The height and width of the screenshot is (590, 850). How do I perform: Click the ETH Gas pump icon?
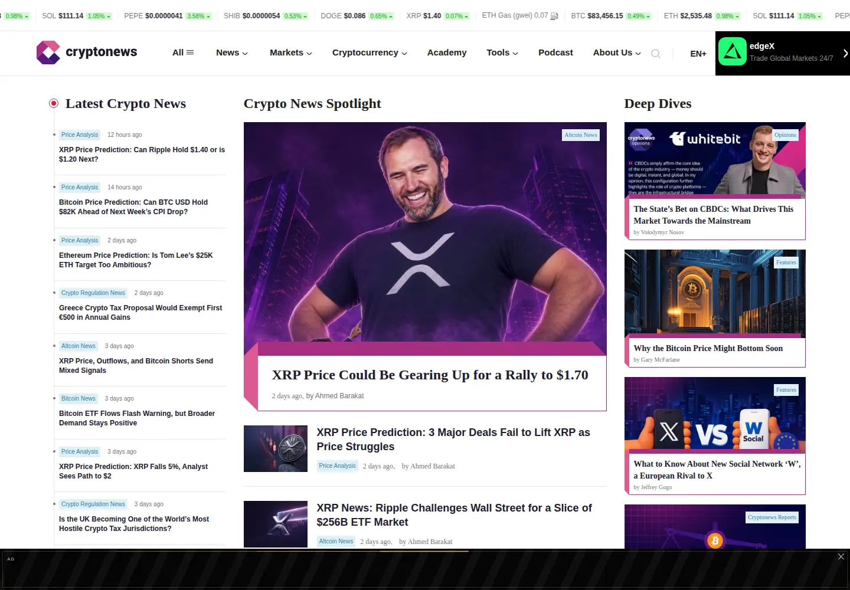tap(554, 16)
